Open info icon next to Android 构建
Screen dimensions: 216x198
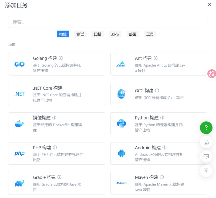coord(164,147)
